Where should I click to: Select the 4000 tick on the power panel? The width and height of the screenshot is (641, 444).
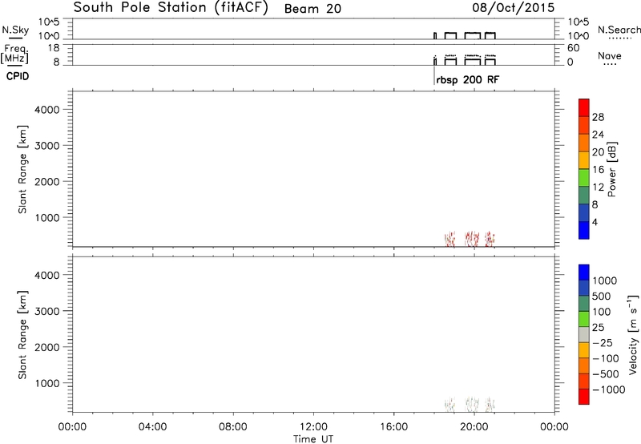[47, 110]
